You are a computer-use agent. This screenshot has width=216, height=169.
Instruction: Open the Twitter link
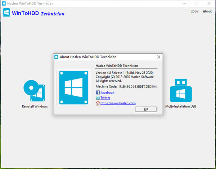(x=105, y=98)
